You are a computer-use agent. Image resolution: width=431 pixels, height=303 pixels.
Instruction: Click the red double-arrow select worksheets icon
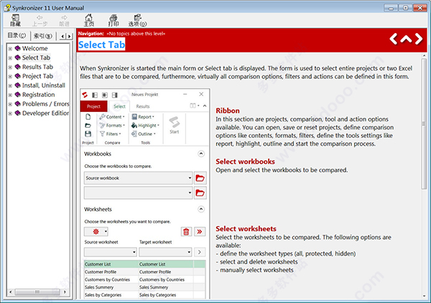[200, 232]
